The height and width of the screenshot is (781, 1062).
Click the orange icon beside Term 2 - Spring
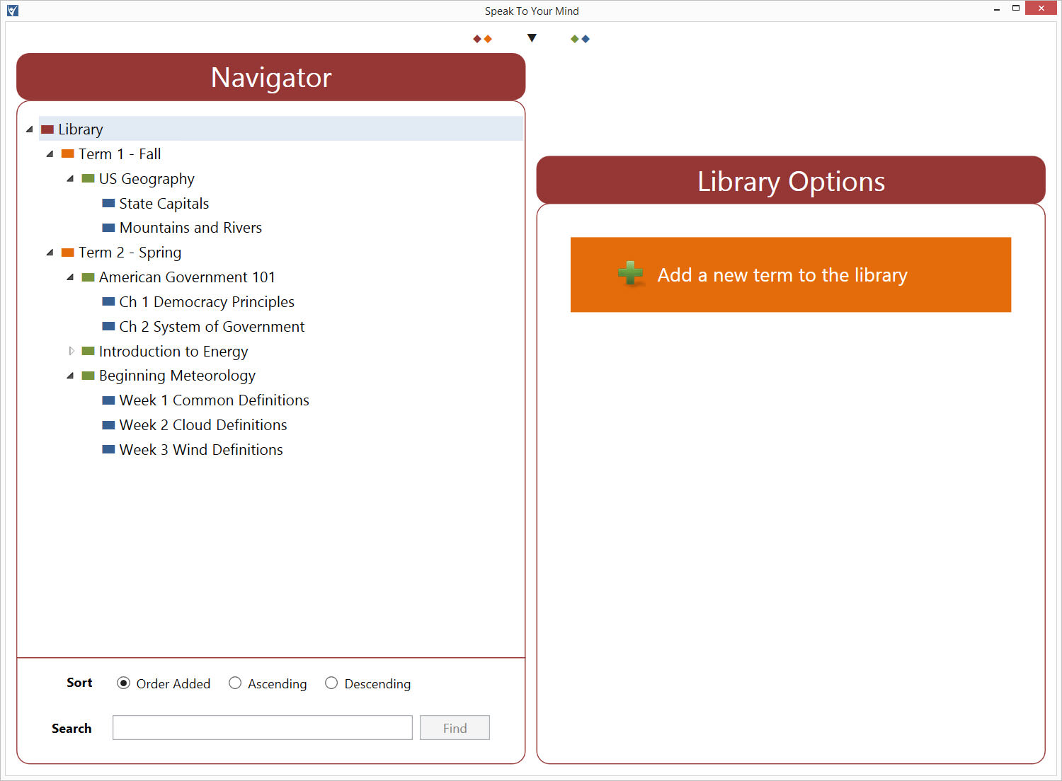click(x=68, y=253)
